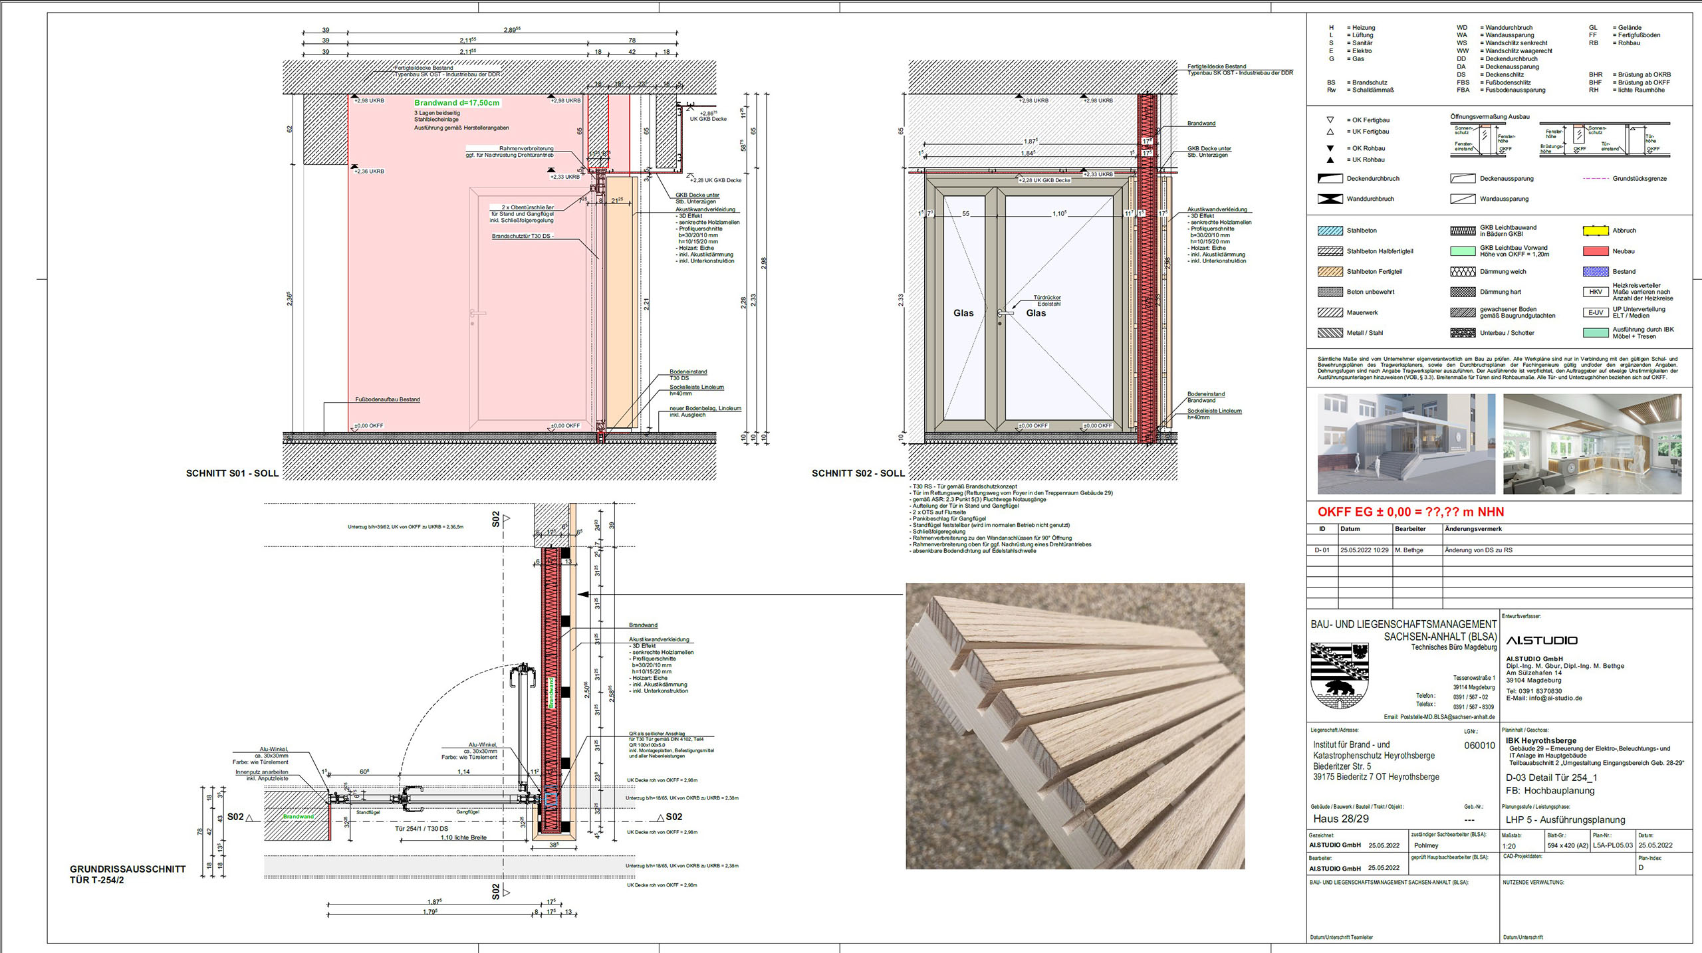
Task: Open the interior foyer rendering thumbnail
Action: pyautogui.click(x=1592, y=444)
